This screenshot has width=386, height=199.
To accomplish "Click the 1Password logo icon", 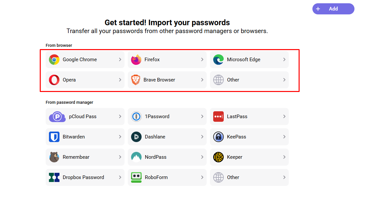I will coord(136,117).
